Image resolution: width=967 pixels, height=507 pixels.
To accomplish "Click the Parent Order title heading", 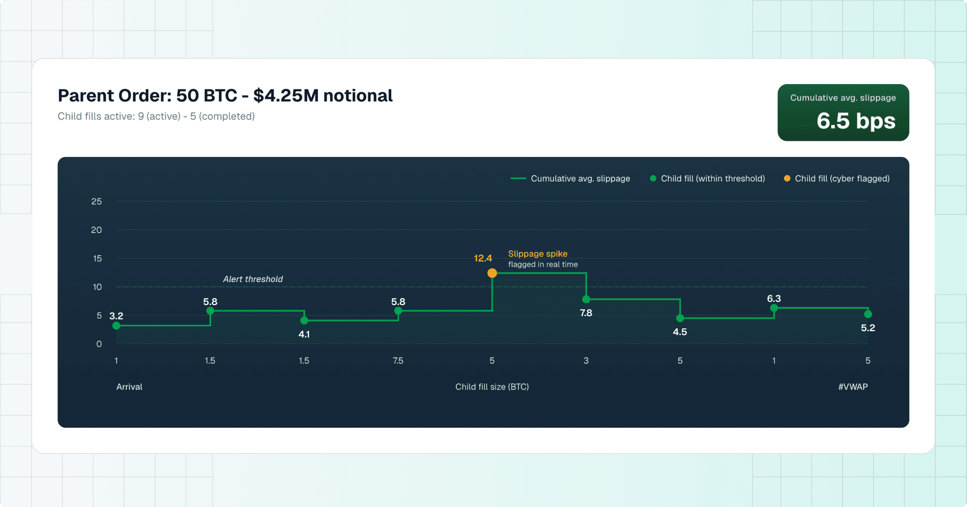I will point(225,96).
